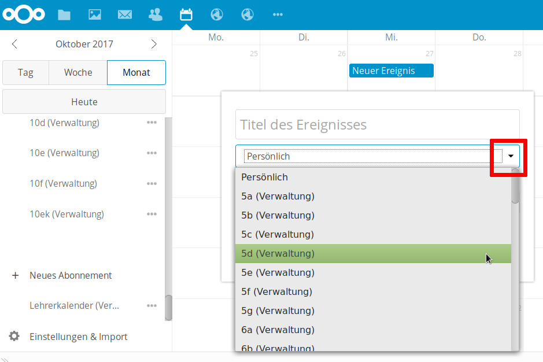Click the Heute button
The width and height of the screenshot is (543, 362).
pos(84,102)
